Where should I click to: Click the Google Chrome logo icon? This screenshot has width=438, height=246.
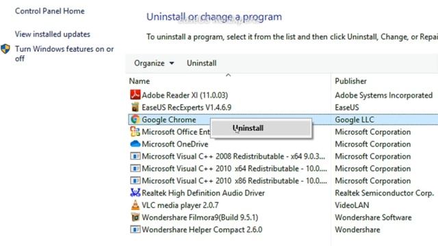(136, 120)
